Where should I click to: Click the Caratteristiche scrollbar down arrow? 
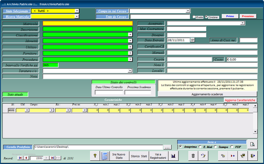pyautogui.click(x=255, y=131)
